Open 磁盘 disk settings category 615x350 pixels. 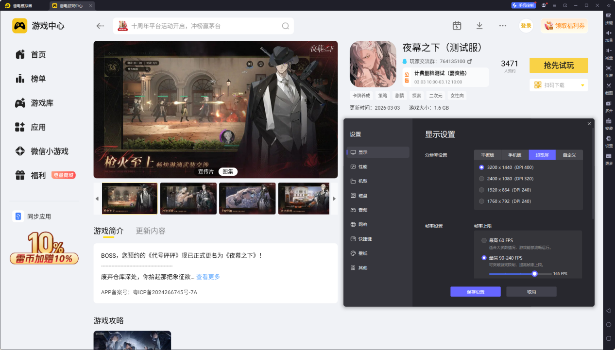pyautogui.click(x=378, y=196)
